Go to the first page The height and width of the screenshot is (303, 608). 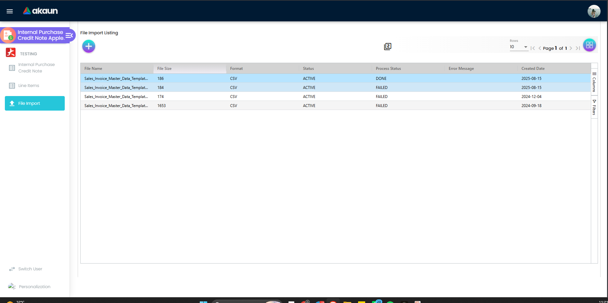pyautogui.click(x=533, y=48)
